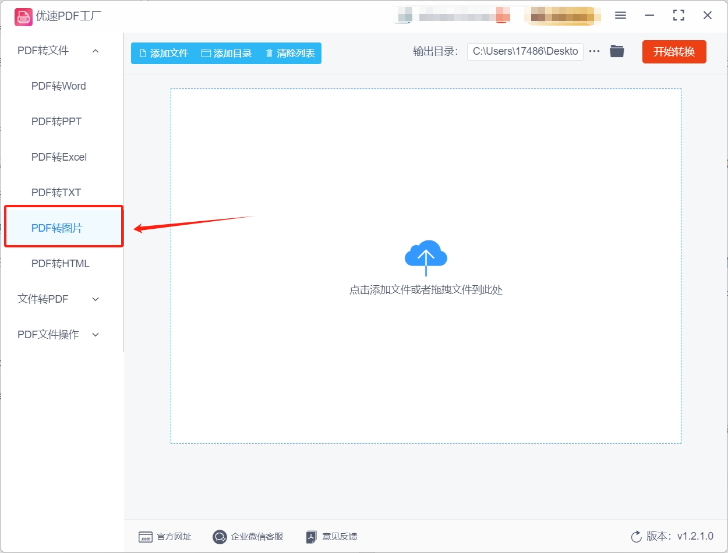Click the output directory path input field
This screenshot has height=553, width=728.
pos(524,51)
